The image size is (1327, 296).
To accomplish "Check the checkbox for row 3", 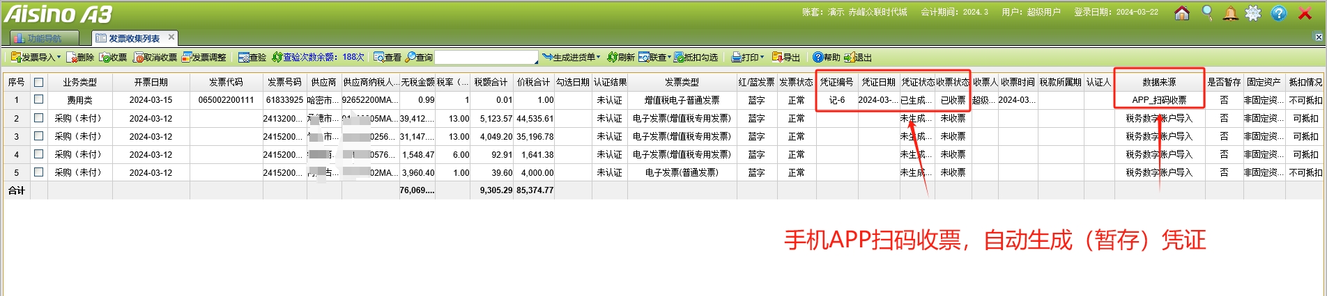I will (38, 136).
